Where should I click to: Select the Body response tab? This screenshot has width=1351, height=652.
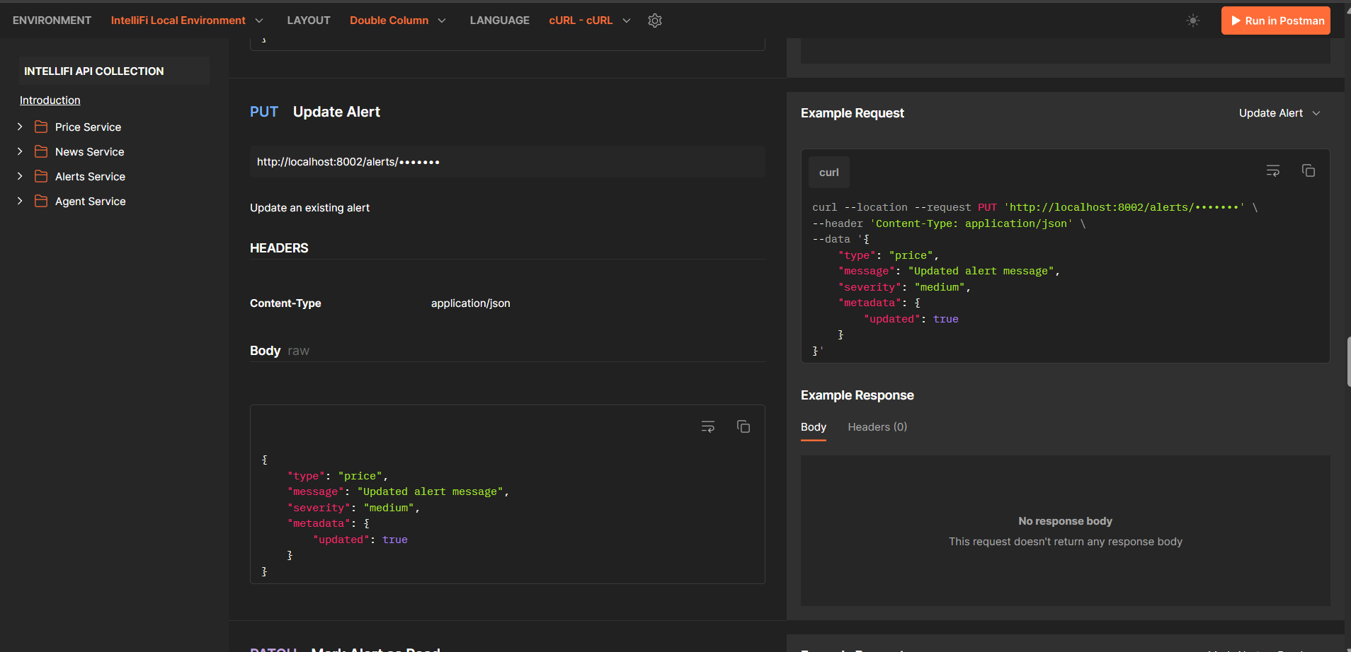[814, 427]
